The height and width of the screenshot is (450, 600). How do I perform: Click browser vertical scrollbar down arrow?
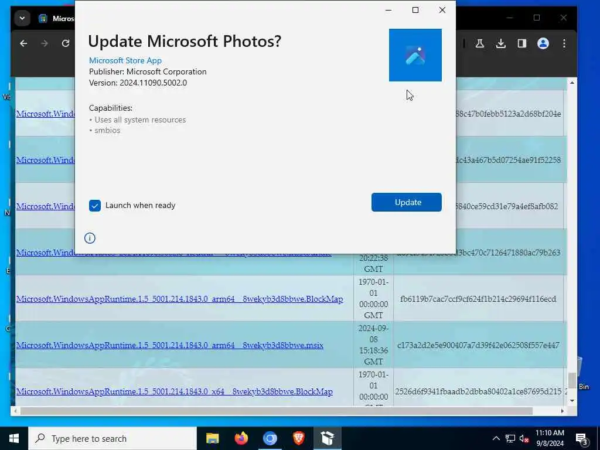point(572,401)
